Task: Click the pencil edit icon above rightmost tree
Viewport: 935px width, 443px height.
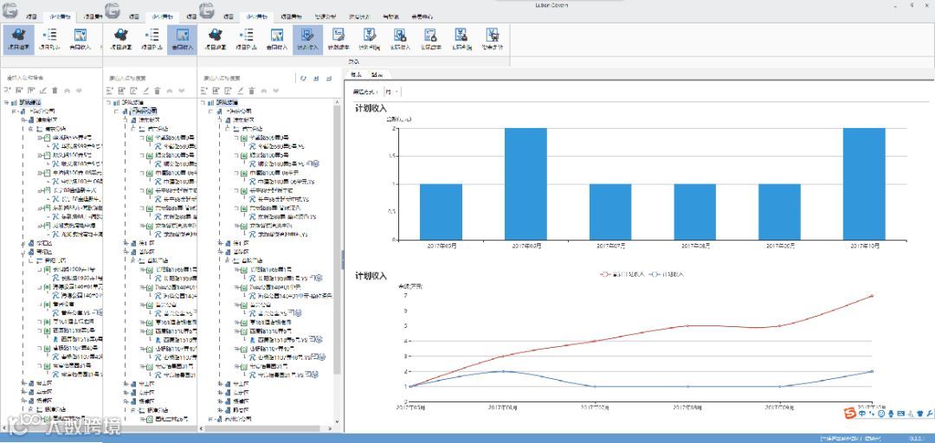Action: coord(239,90)
